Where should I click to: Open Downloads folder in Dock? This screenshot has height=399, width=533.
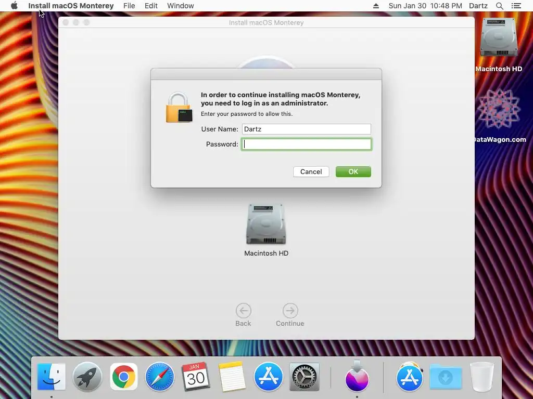point(446,377)
